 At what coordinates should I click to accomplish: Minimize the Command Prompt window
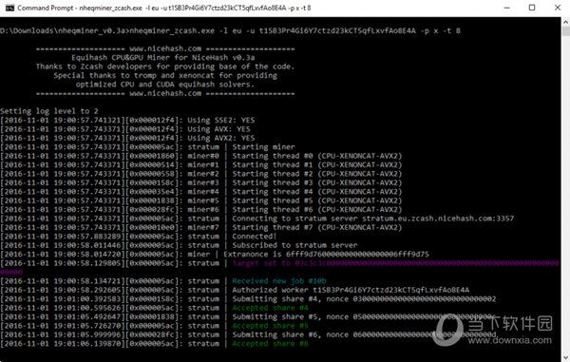click(507, 8)
